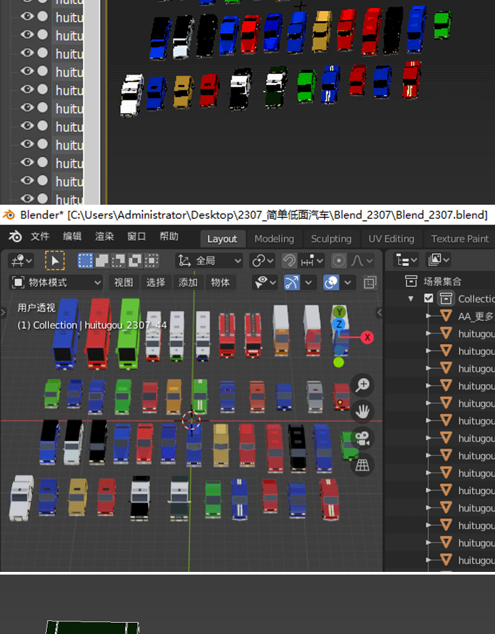
Task: Click the 添加 button in viewport header
Action: (188, 283)
